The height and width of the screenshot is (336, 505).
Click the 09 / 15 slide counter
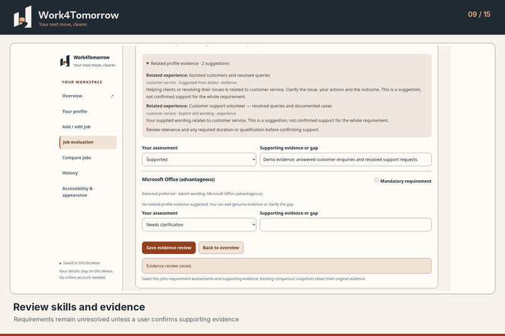[479, 14]
